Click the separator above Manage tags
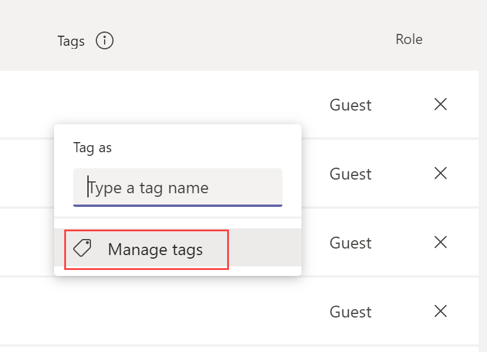 click(178, 218)
